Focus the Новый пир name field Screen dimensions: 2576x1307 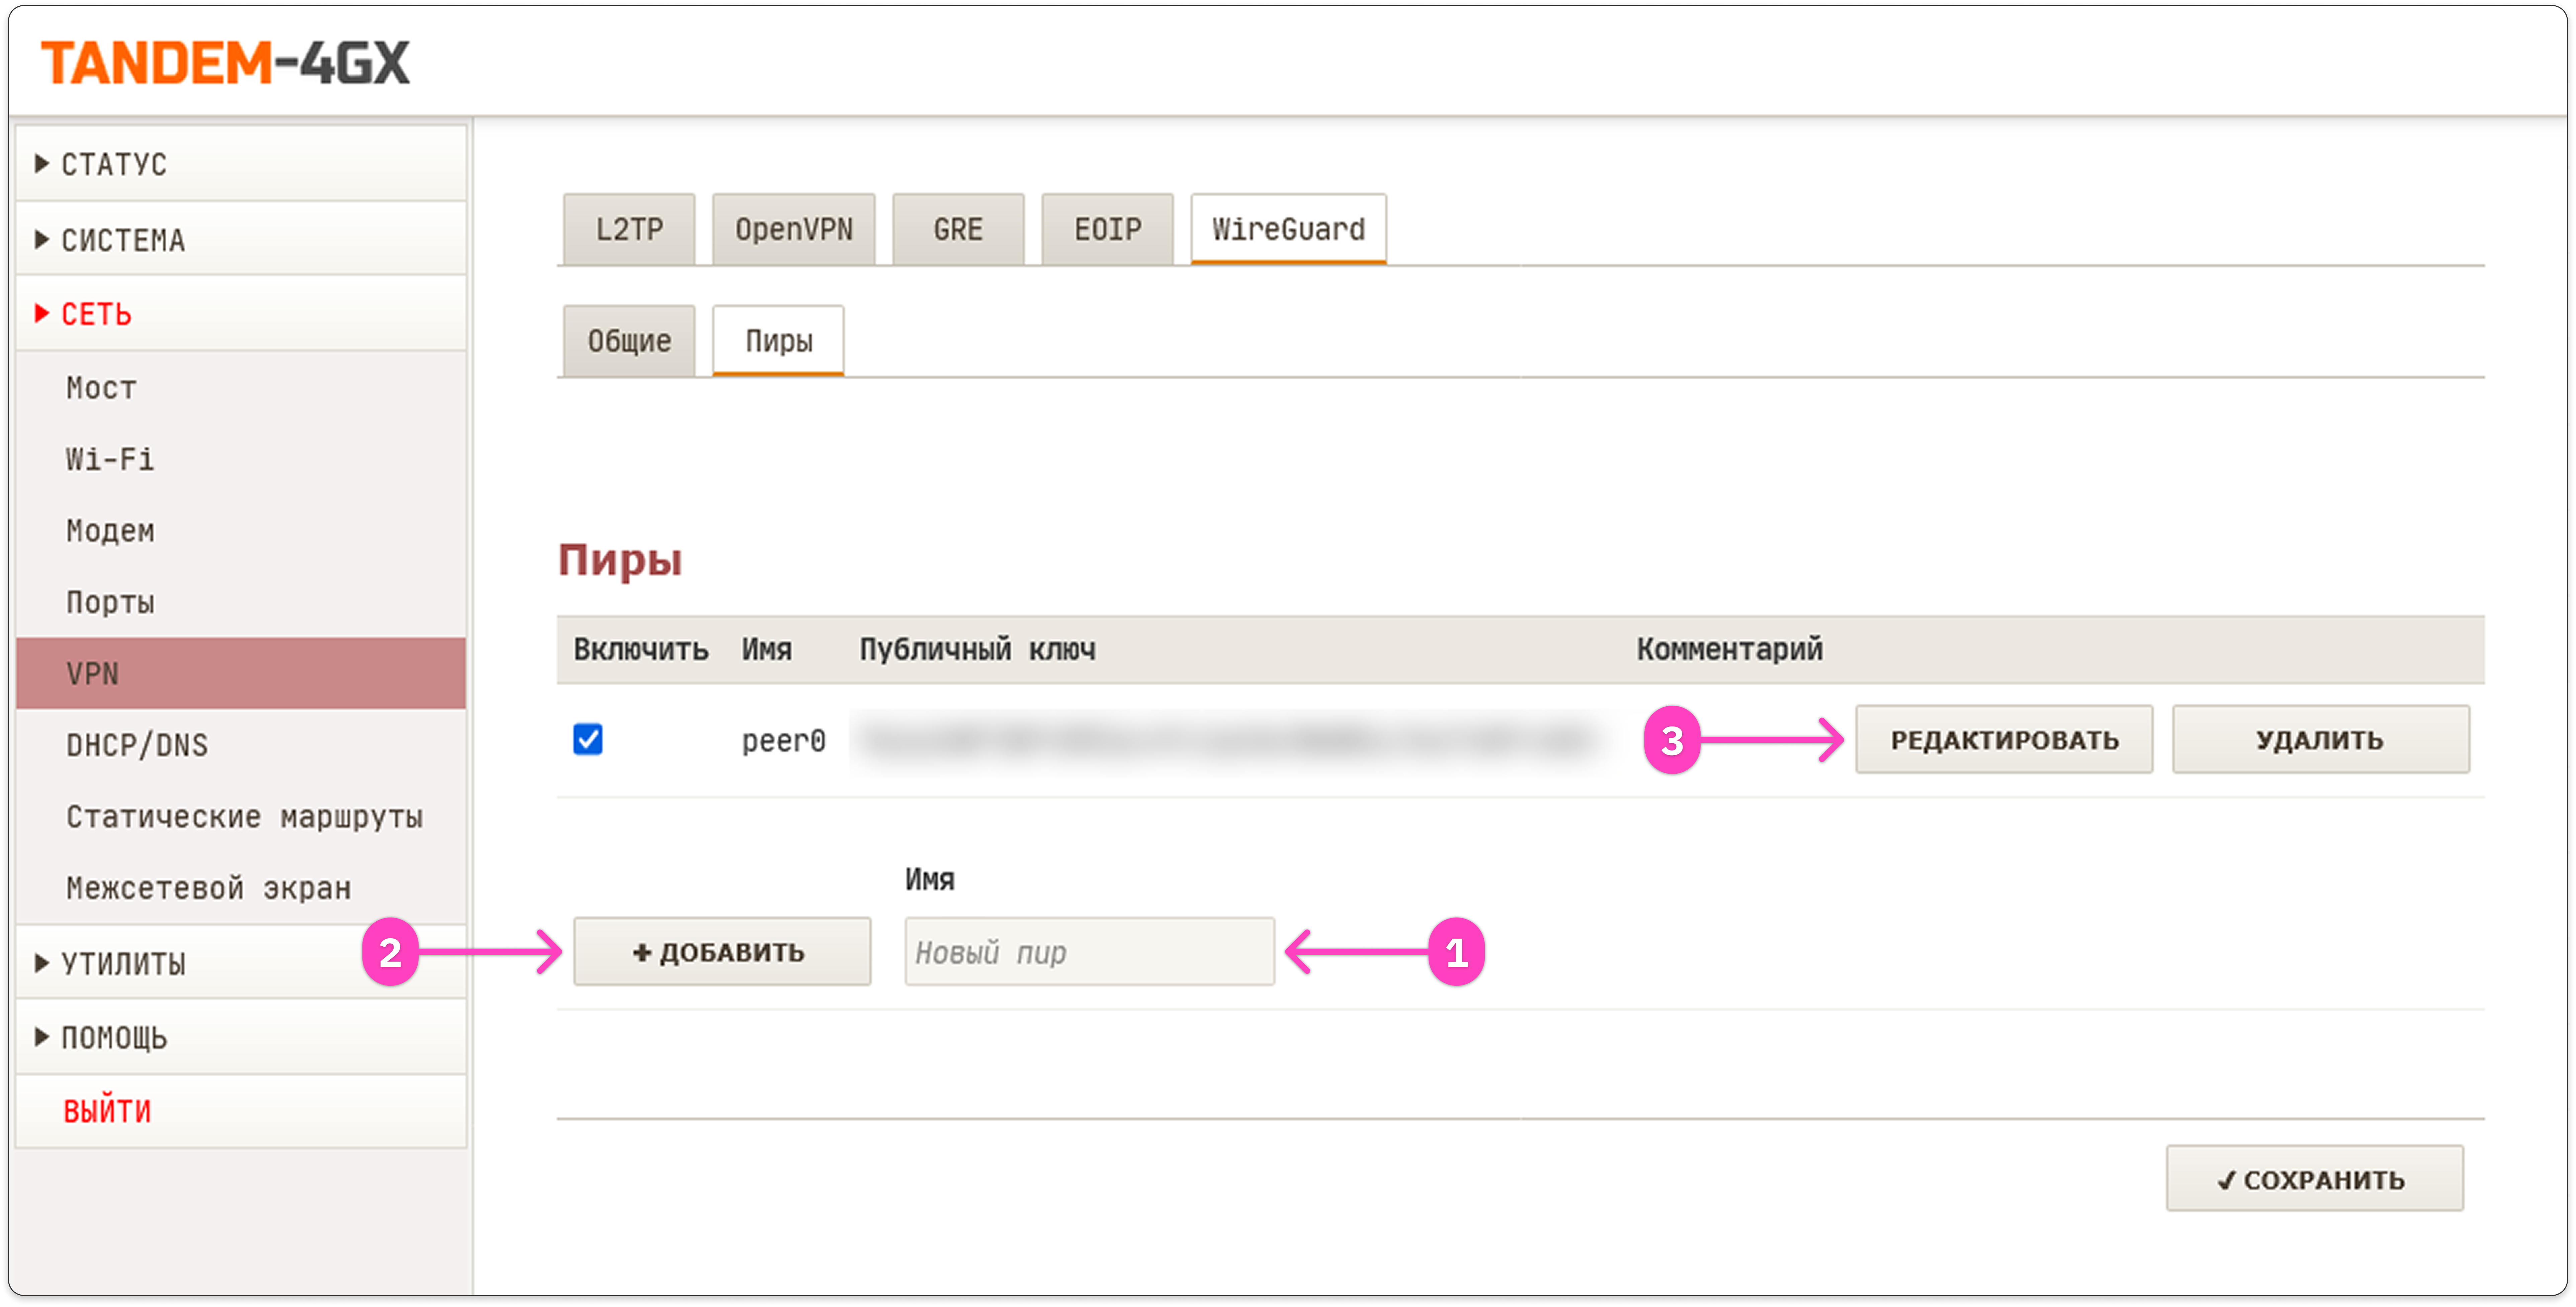[1089, 952]
